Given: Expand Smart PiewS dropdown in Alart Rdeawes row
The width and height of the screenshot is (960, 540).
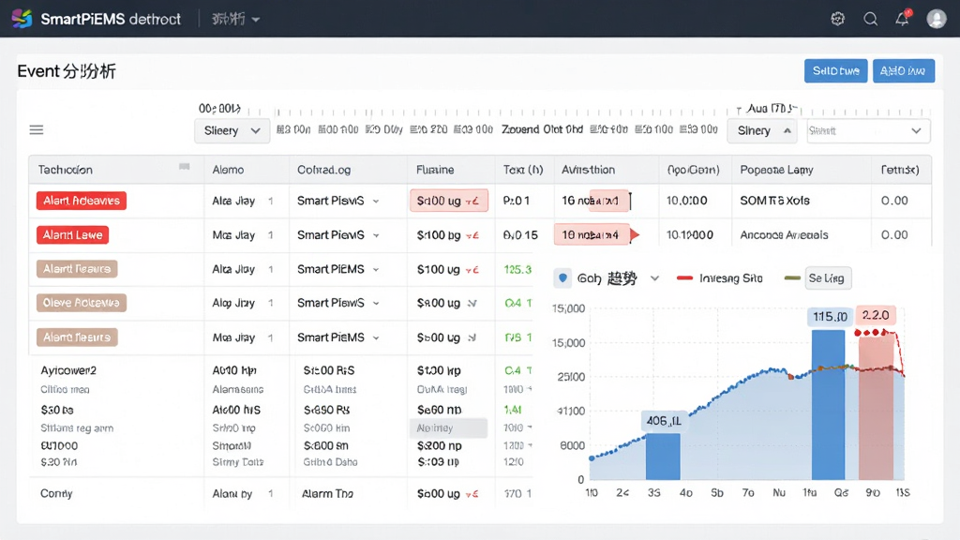Looking at the screenshot, I should 376,201.
